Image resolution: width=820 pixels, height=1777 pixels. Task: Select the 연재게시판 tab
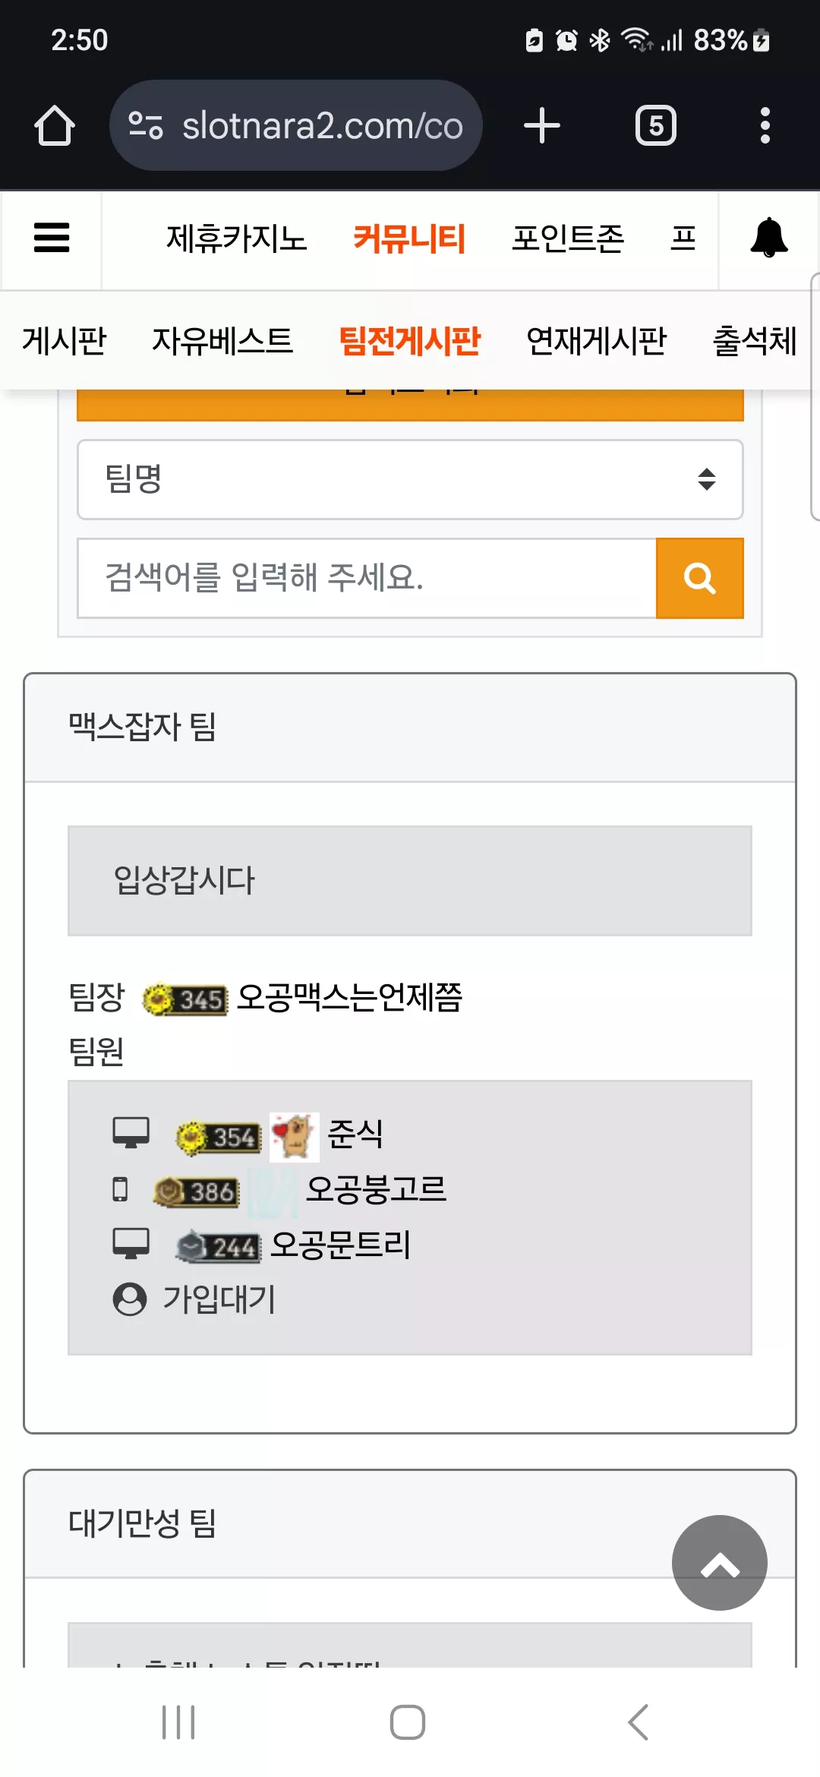(596, 340)
